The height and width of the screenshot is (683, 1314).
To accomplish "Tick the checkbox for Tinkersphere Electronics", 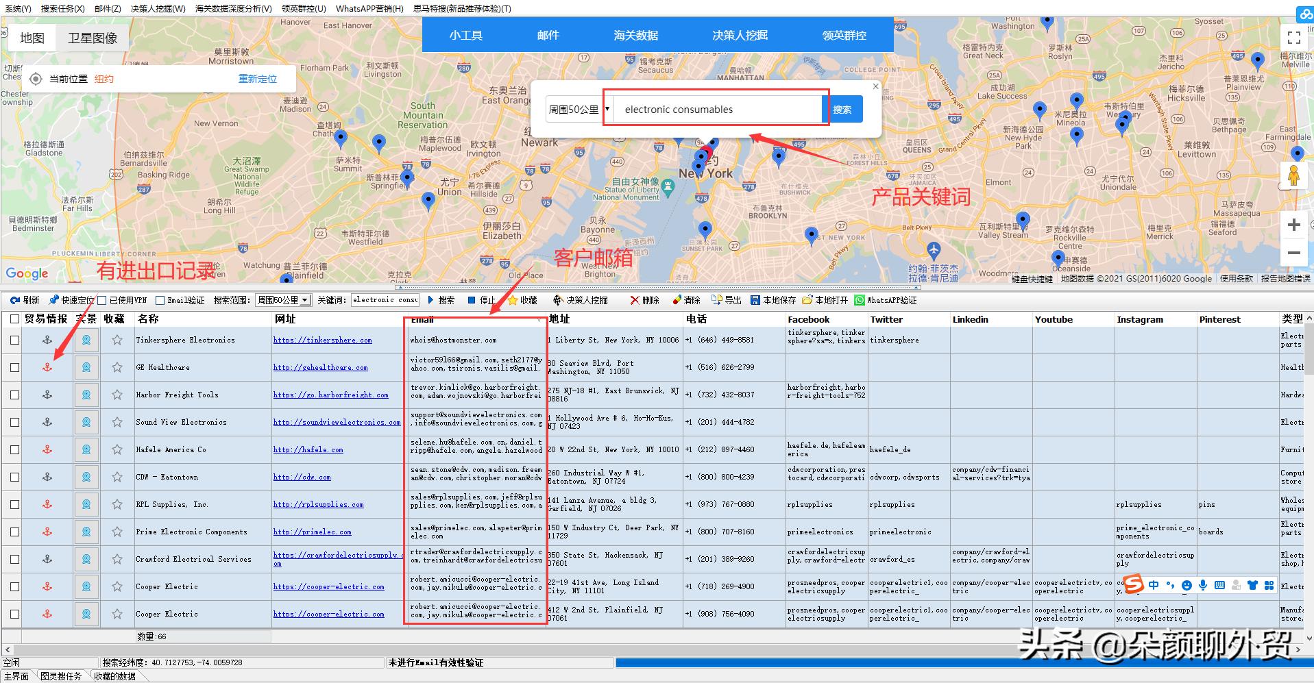I will click(x=14, y=340).
